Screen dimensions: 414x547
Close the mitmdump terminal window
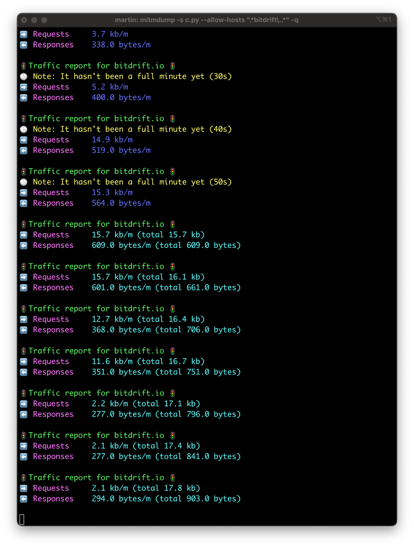coord(24,20)
